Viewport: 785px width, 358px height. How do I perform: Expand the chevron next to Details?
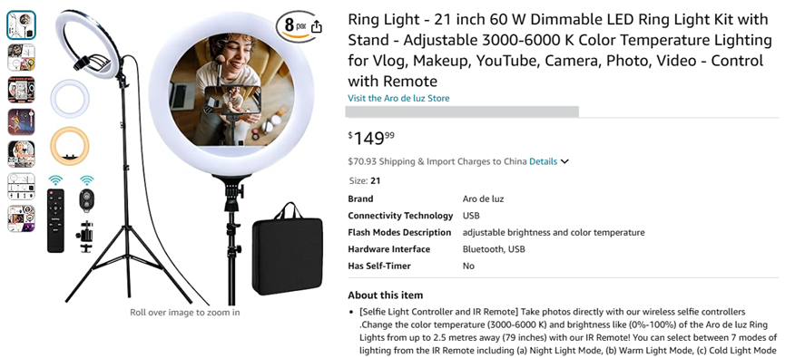coord(564,161)
